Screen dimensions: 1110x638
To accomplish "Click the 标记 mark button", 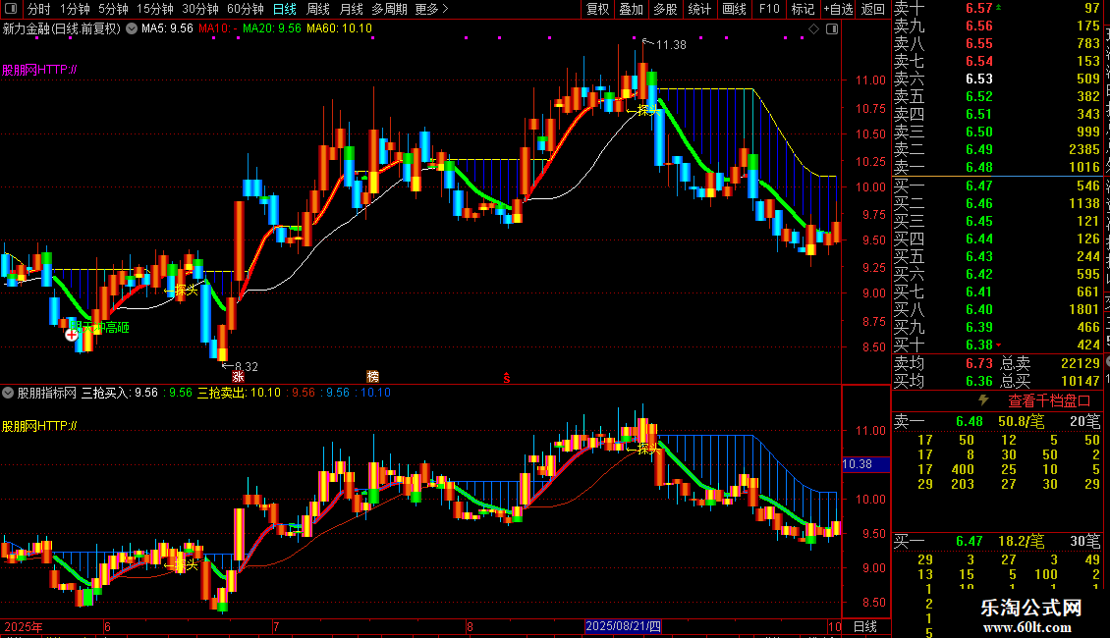I will pos(803,9).
